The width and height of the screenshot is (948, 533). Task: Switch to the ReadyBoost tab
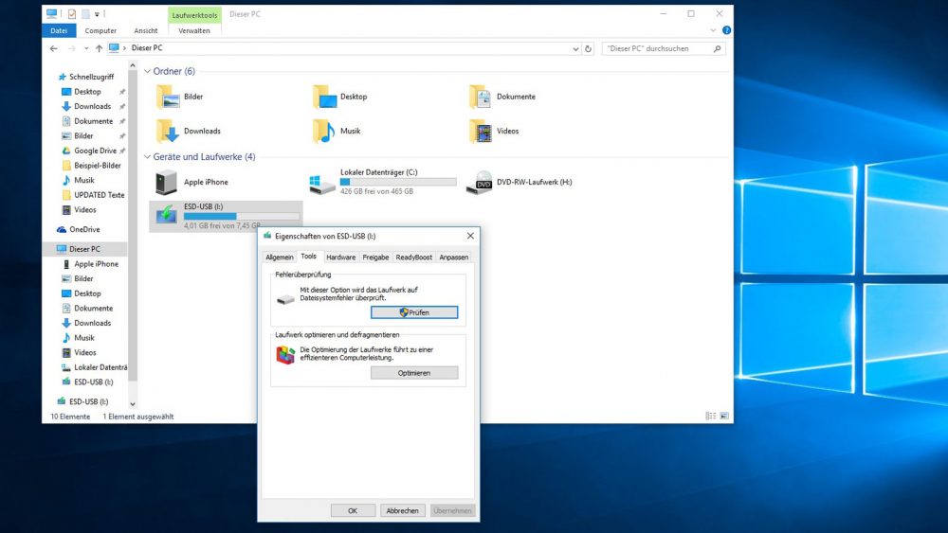(414, 258)
